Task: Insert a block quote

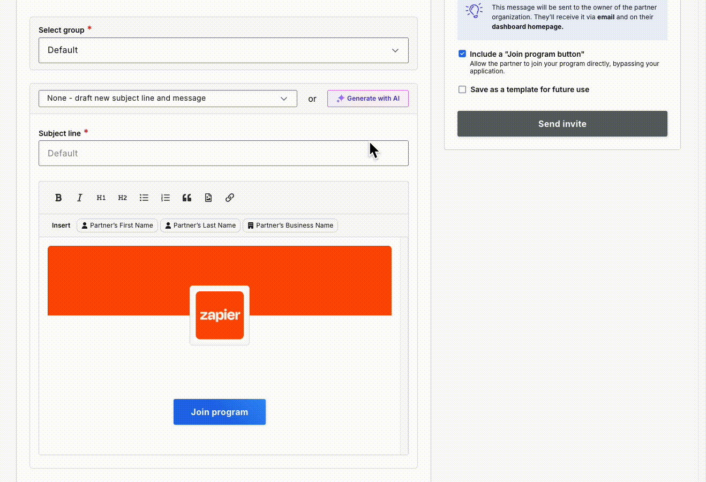Action: (187, 198)
